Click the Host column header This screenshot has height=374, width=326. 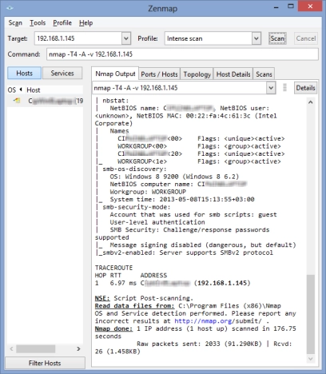point(54,90)
